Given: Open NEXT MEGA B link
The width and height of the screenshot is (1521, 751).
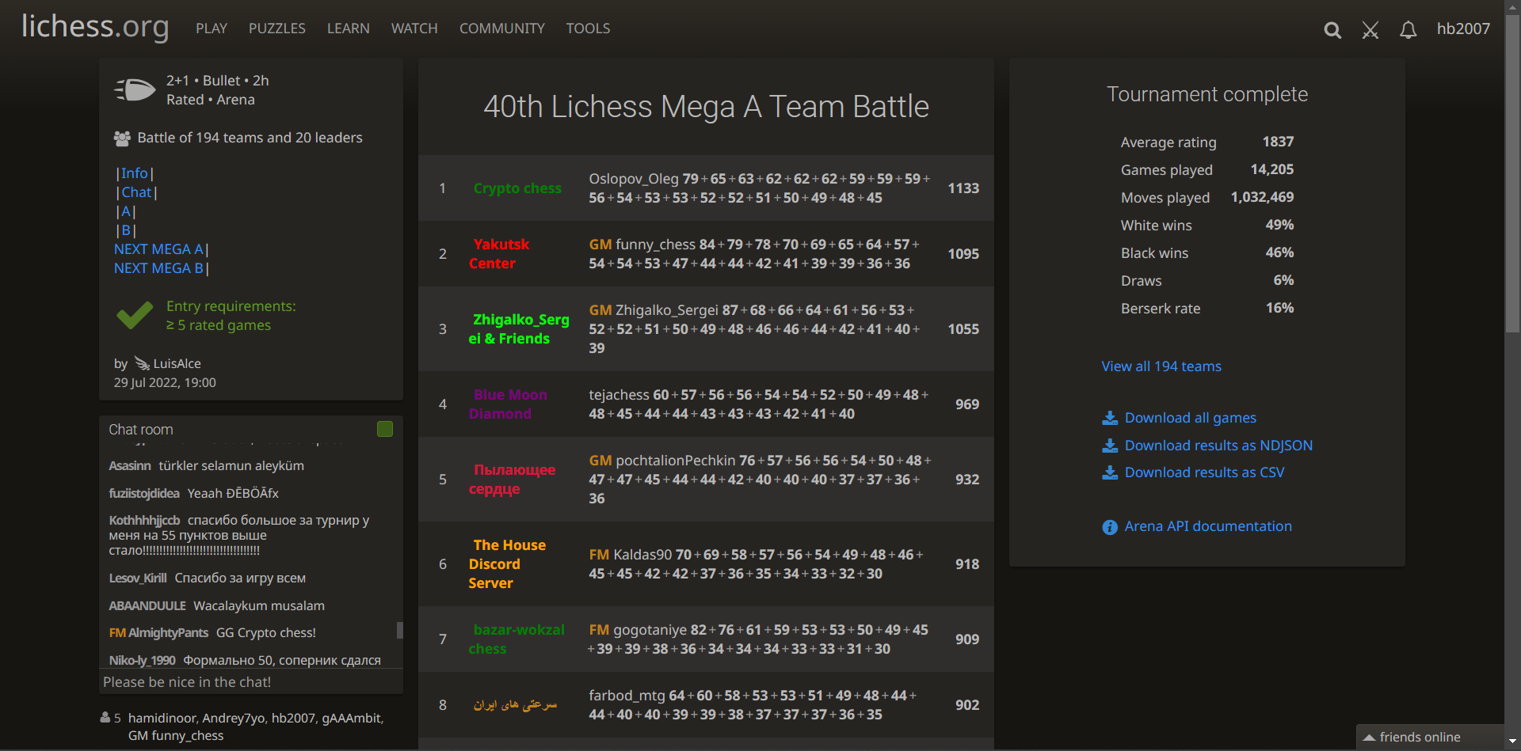Looking at the screenshot, I should [x=158, y=268].
